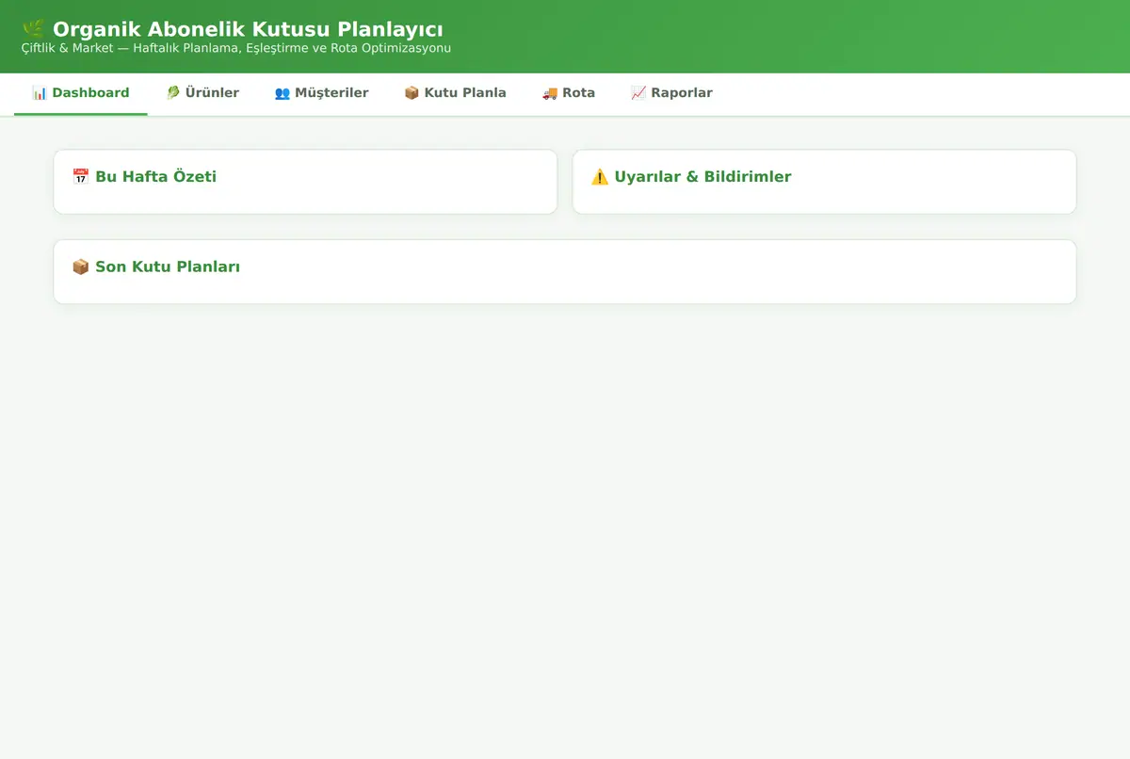Open the Raporlar tab
The image size is (1130, 759).
coord(671,93)
